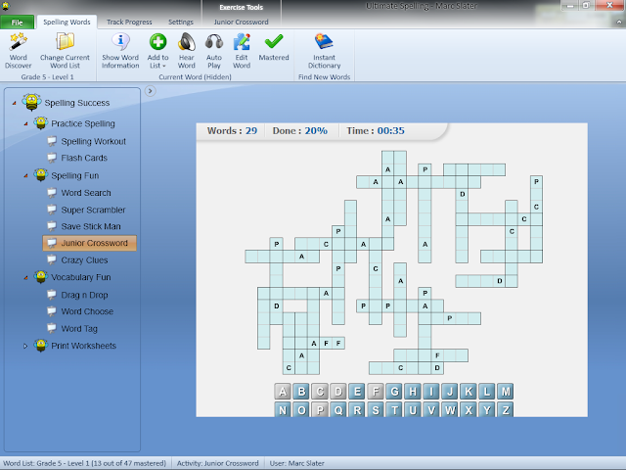Open the Word Search activity
The image size is (626, 470).
[86, 193]
